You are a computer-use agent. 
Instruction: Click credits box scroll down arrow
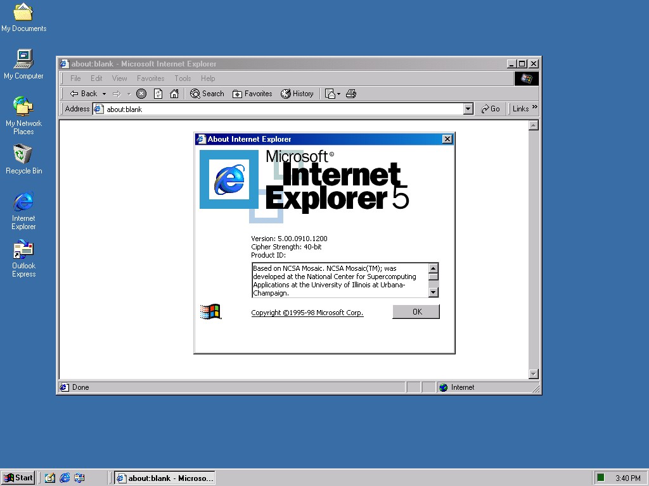434,292
